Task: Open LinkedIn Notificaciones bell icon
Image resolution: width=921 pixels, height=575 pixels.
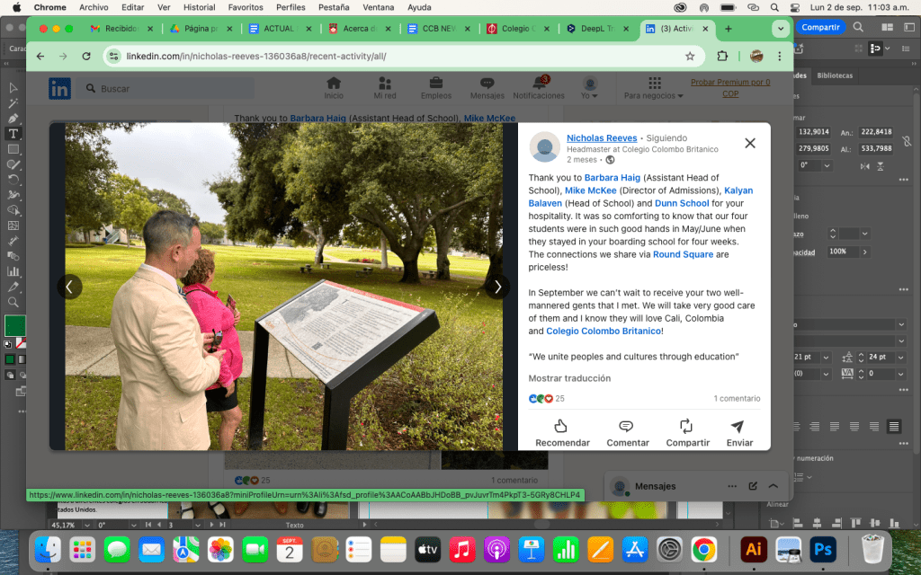Action: click(539, 84)
